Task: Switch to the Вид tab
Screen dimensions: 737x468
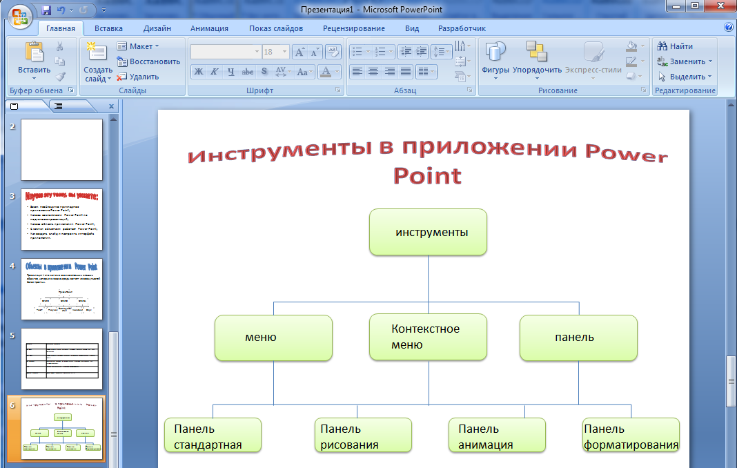Action: (412, 28)
